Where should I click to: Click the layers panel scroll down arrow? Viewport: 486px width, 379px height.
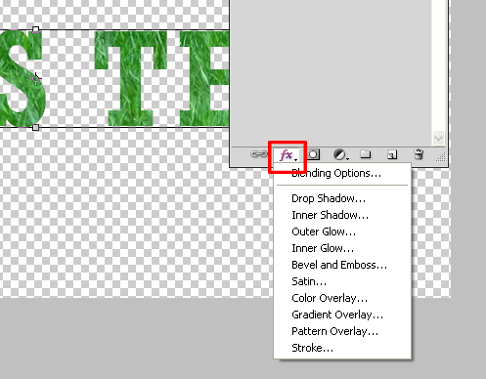[438, 139]
